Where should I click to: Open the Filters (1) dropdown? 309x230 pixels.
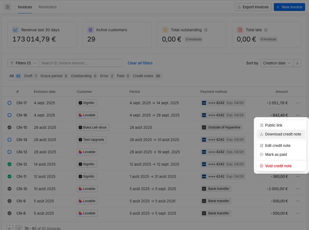point(23,63)
